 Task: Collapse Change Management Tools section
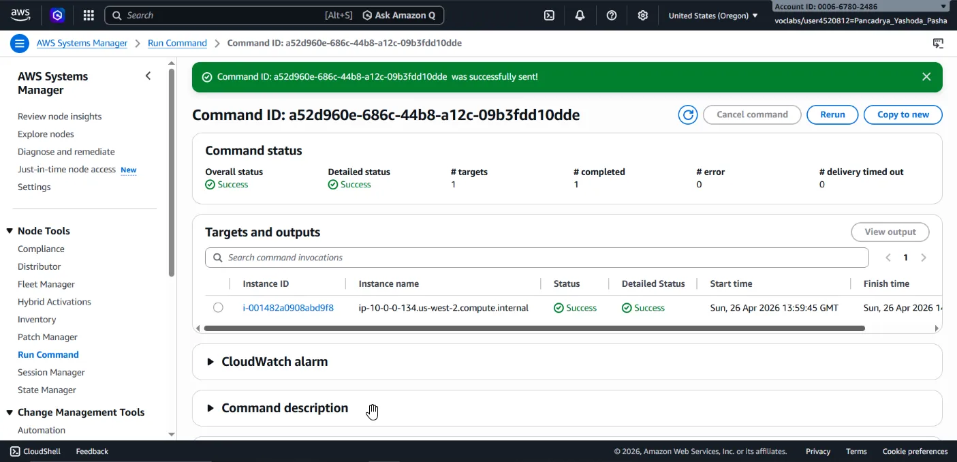tap(10, 412)
